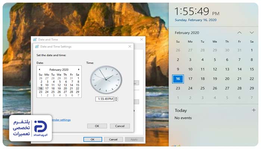The height and width of the screenshot is (149, 261).
Task: Click the analog clock face
Action: [106, 80]
